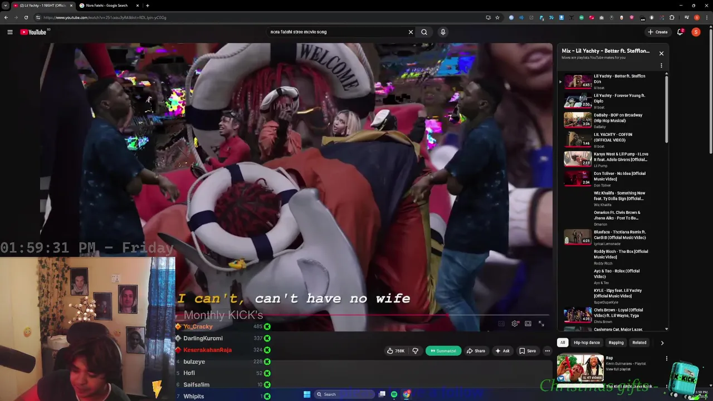
Task: Play Don Toliver No Idea video
Action: pos(606,179)
